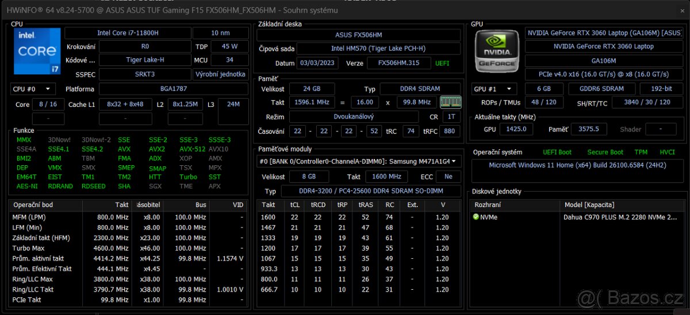This screenshot has height=315, width=690.
Task: Click the UEFI Boot status indicator
Action: (557, 152)
